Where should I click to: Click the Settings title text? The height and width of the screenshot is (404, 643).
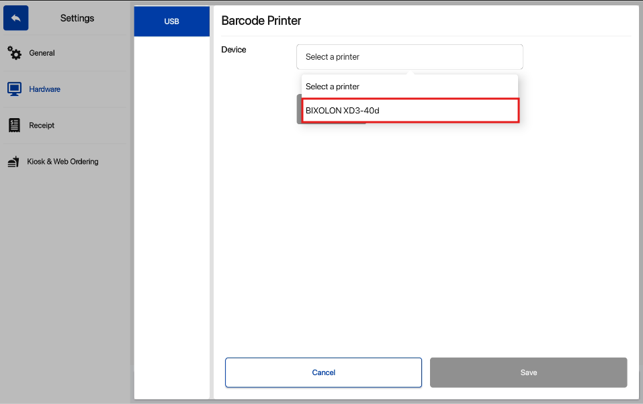(x=77, y=18)
